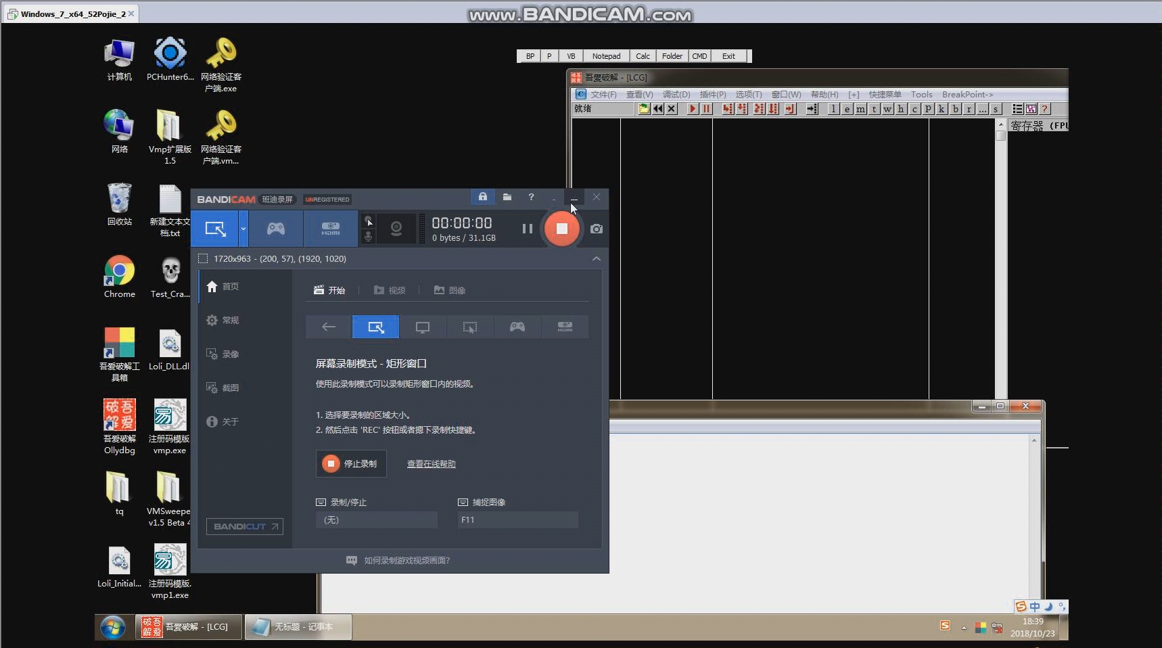Viewport: 1162px width, 648px height.
Task: Open the 查看(V) menu in debugger
Action: 639,95
